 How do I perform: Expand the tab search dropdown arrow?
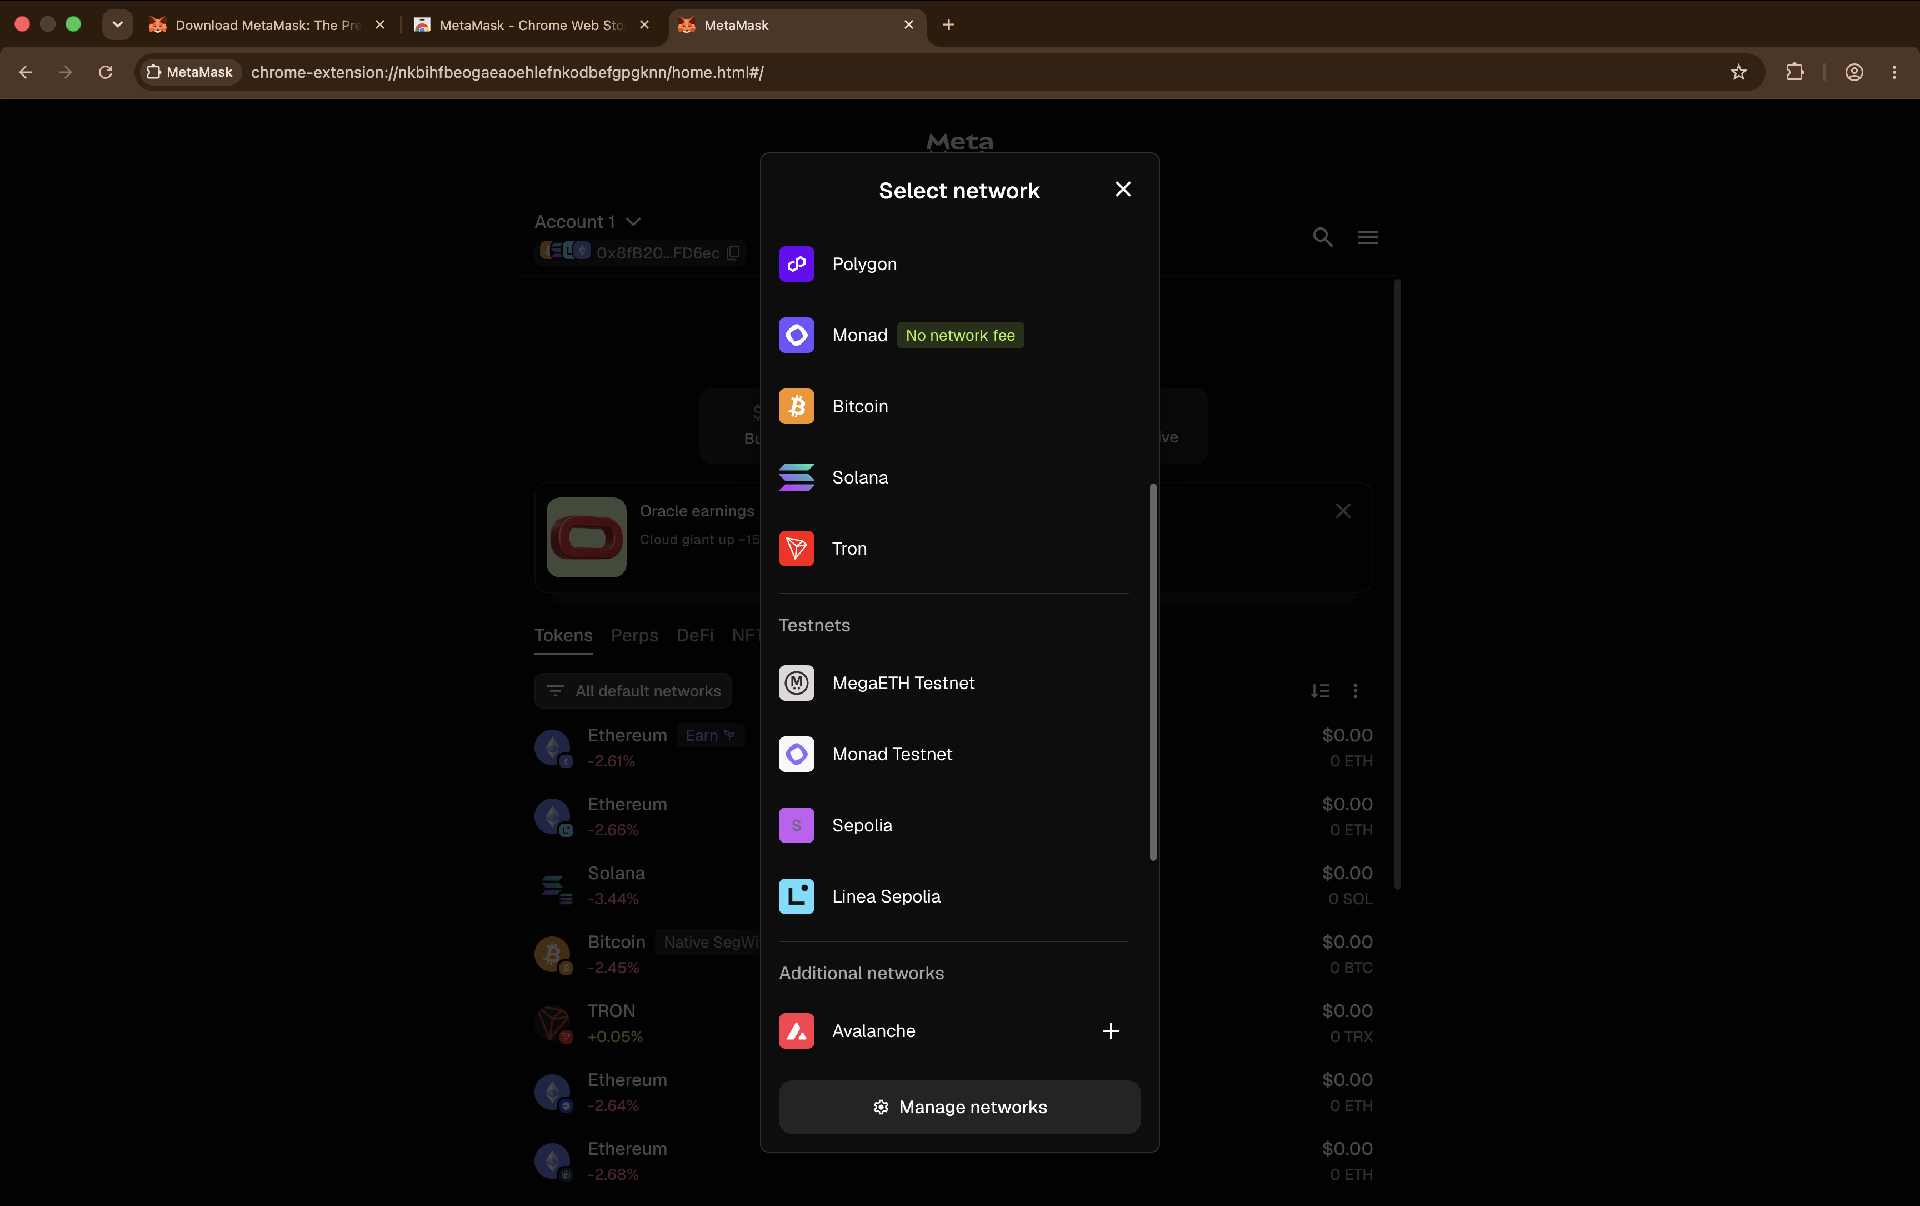(117, 24)
